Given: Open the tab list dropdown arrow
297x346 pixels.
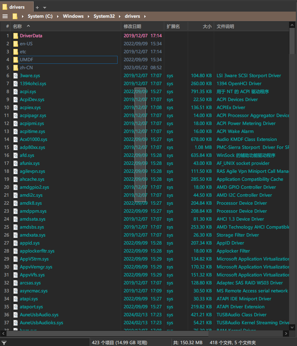Looking at the screenshot, I should tap(44, 7).
